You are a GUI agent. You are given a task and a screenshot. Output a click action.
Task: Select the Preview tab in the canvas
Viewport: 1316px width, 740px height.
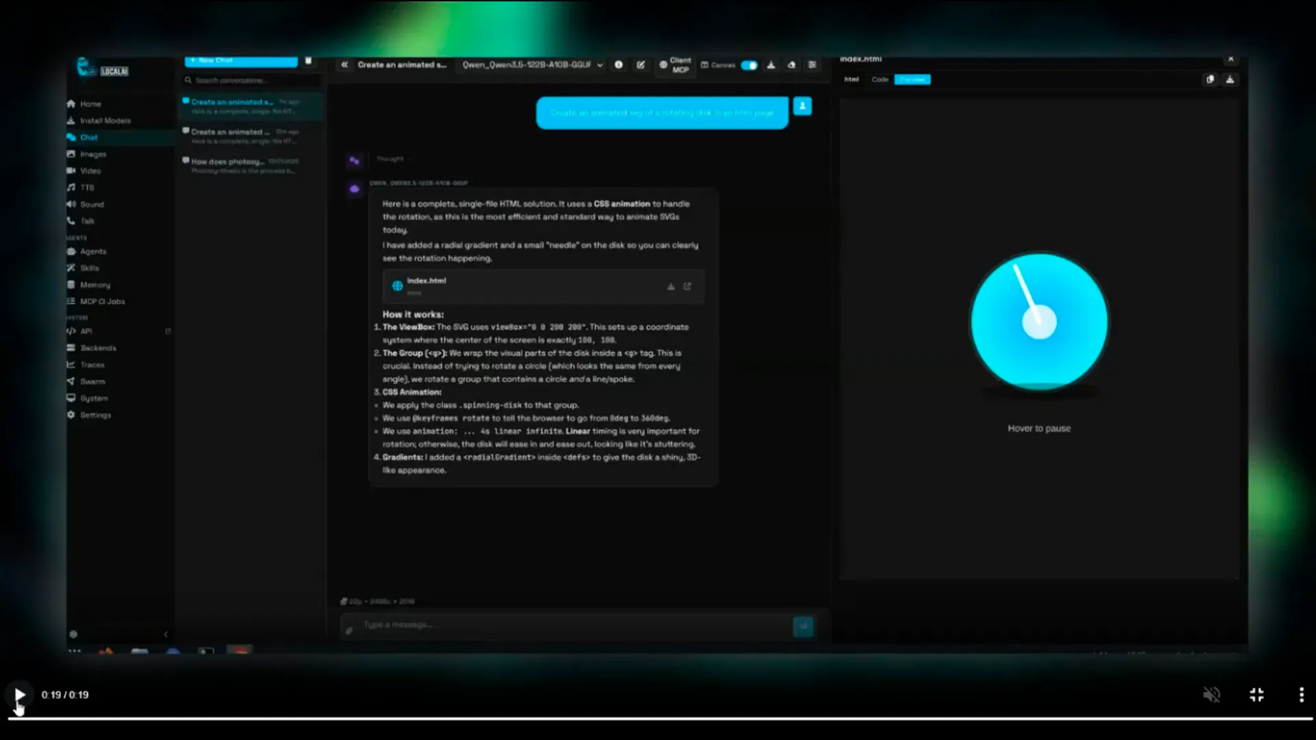[912, 79]
